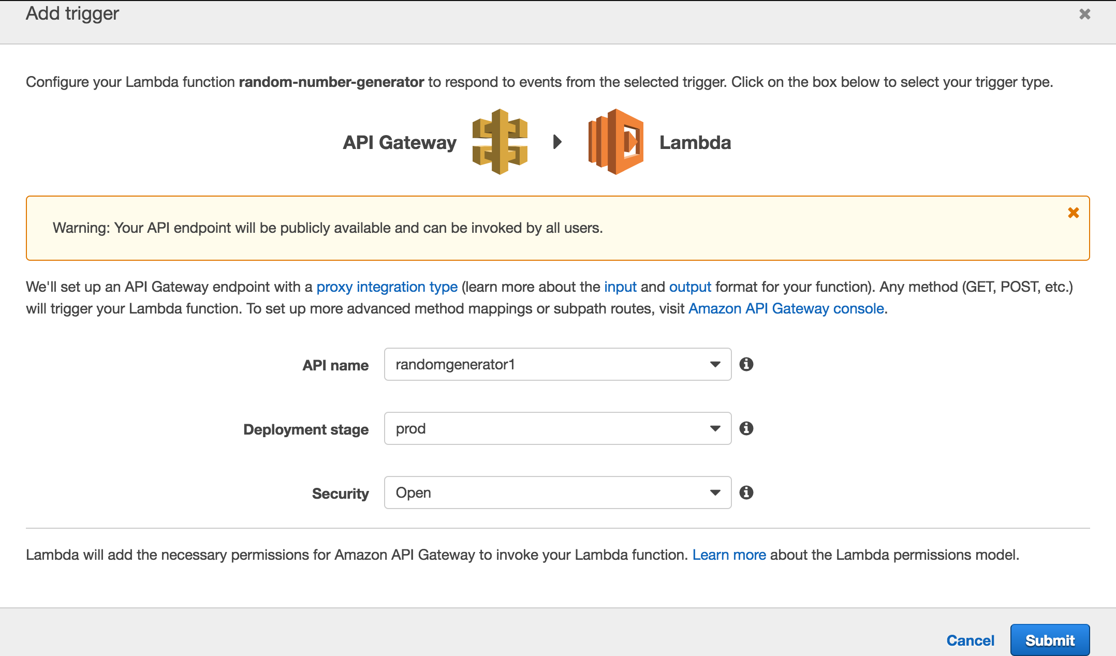Viewport: 1116px width, 656px height.
Task: Click the Add trigger dialog title
Action: pos(72,13)
